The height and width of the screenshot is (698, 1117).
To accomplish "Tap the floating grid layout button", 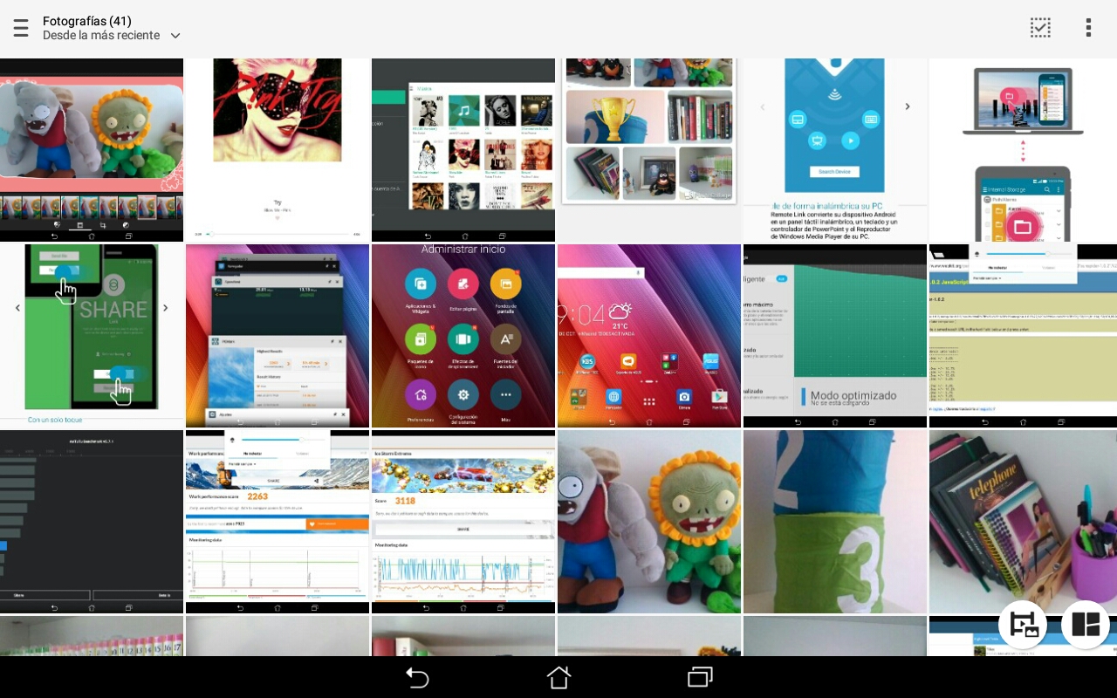I will (1086, 624).
